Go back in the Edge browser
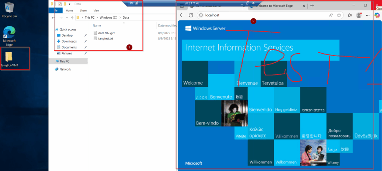Screen dimensions: 382x171 tap(182, 15)
